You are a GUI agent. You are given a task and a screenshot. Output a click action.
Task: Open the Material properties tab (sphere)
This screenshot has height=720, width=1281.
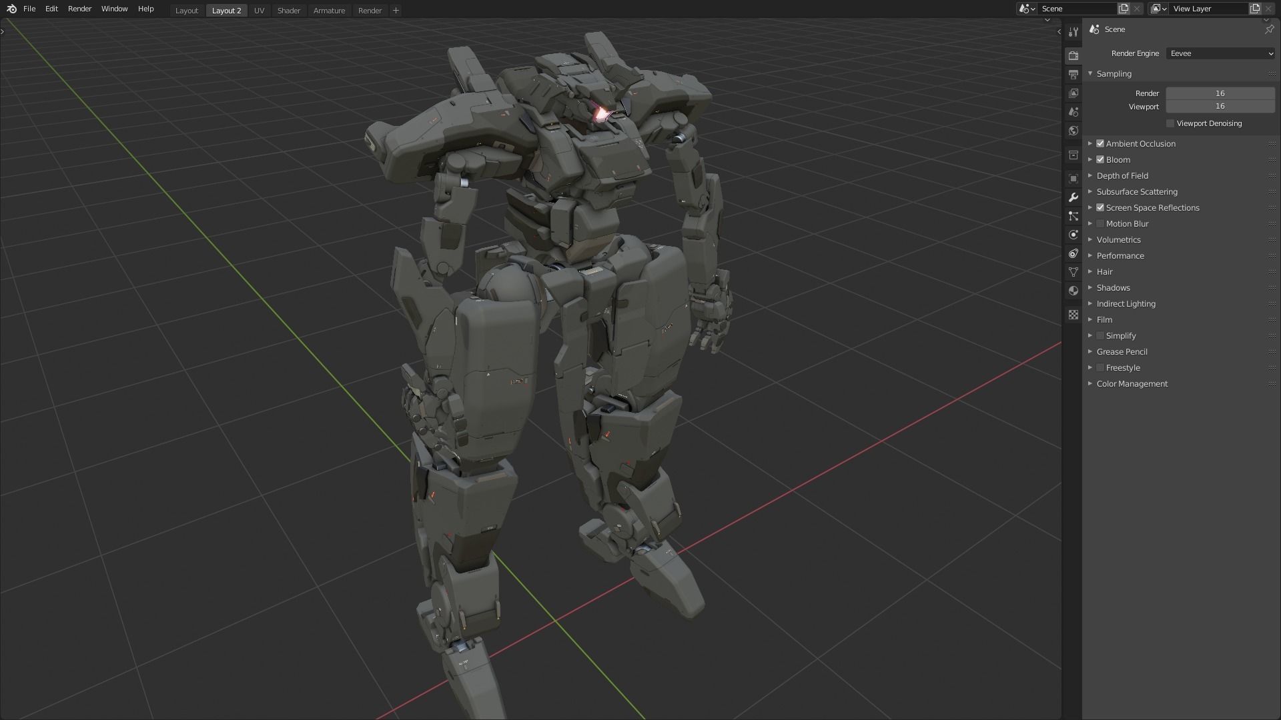1073,291
